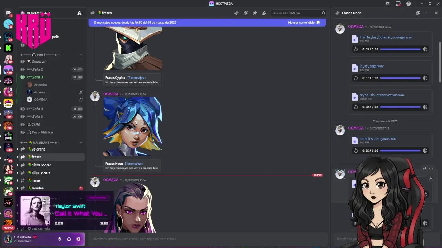The image size is (442, 248).
Task: Replay muertos_de_ganas.wav audio
Action: pos(356,151)
